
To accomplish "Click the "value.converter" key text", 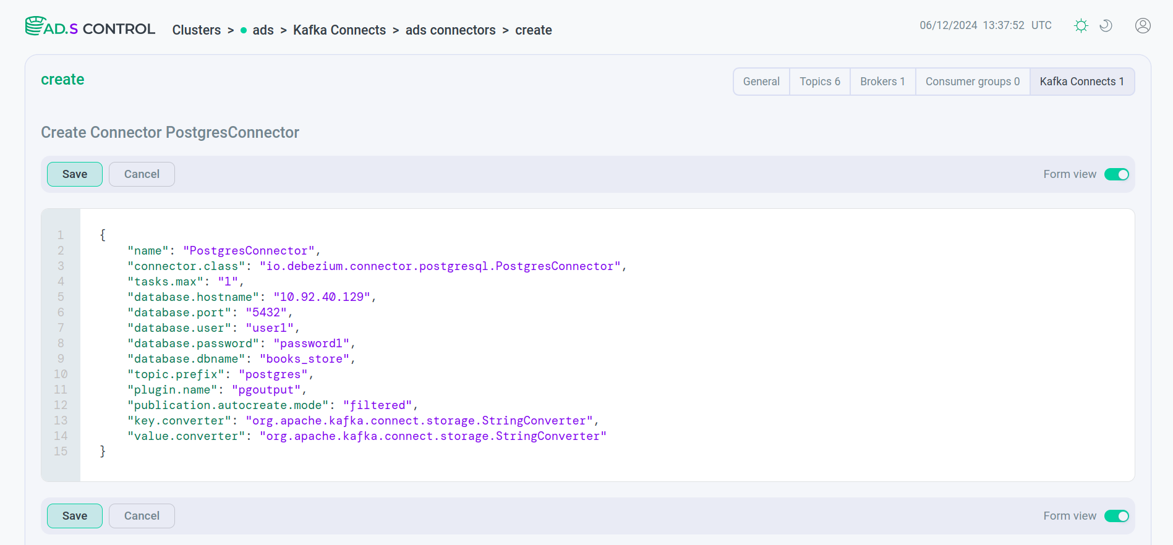I will coord(186,436).
